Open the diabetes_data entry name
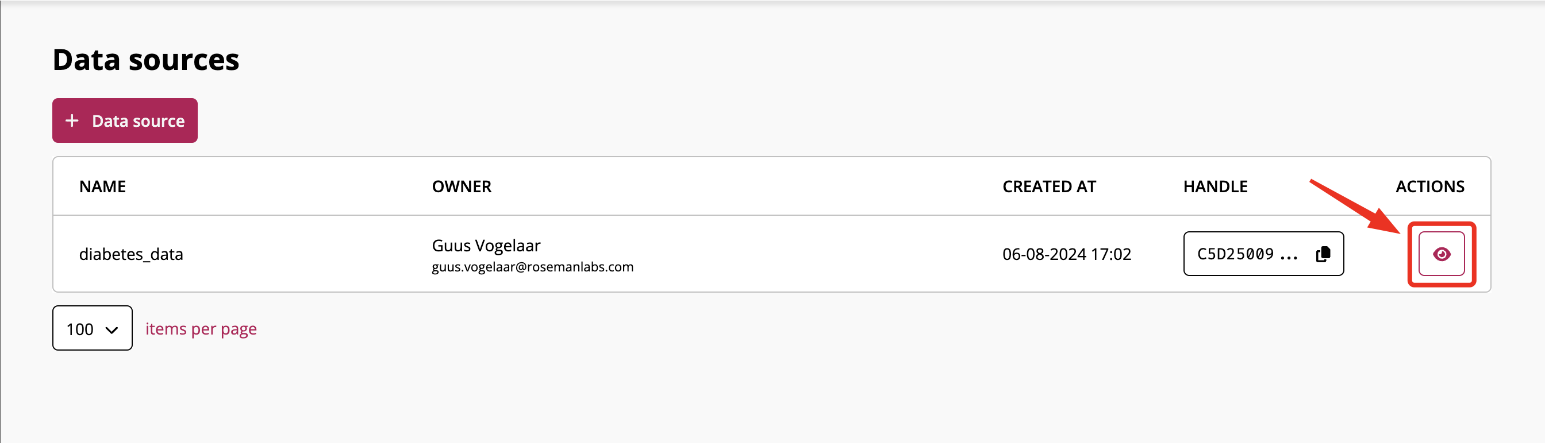 pos(130,254)
